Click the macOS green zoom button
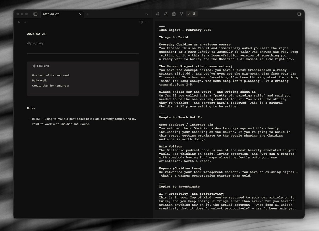The height and width of the screenshot is (231, 319). coord(26,14)
